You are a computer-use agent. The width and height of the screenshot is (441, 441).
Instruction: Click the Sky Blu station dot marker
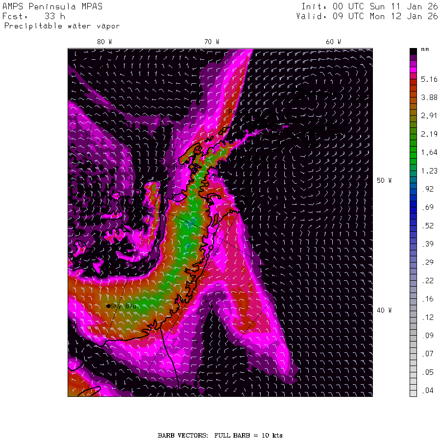(x=108, y=306)
